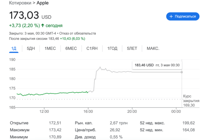This screenshot has height=140, width=213.
Task: Select the С1ЯН year-to-date tab
Action: pyautogui.click(x=92, y=48)
